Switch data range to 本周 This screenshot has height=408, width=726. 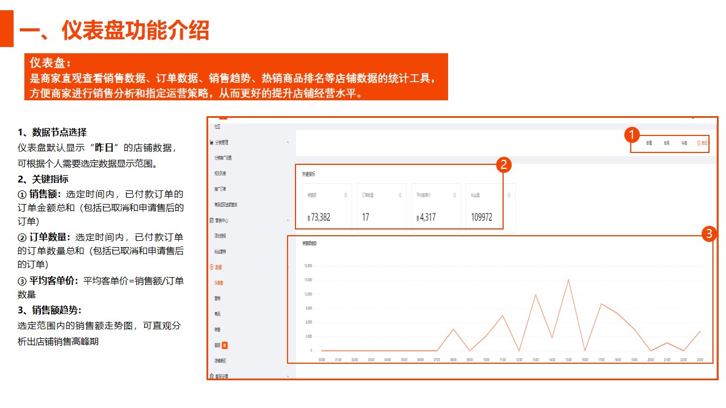(649, 143)
